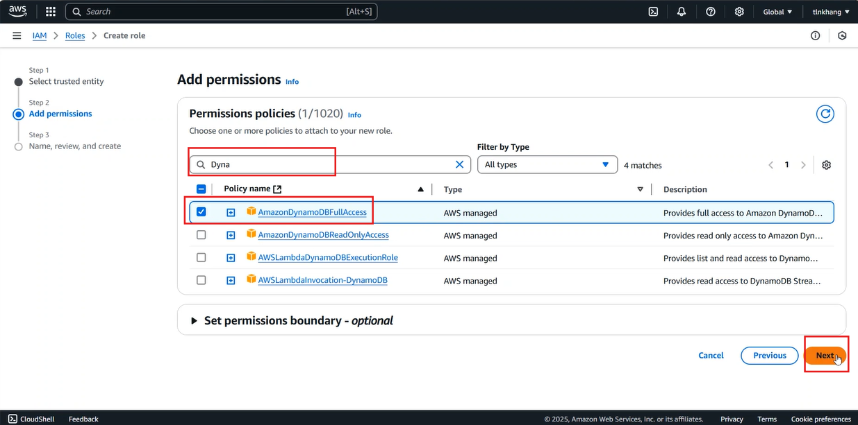
Task: Clear the policy search text
Action: coord(459,164)
